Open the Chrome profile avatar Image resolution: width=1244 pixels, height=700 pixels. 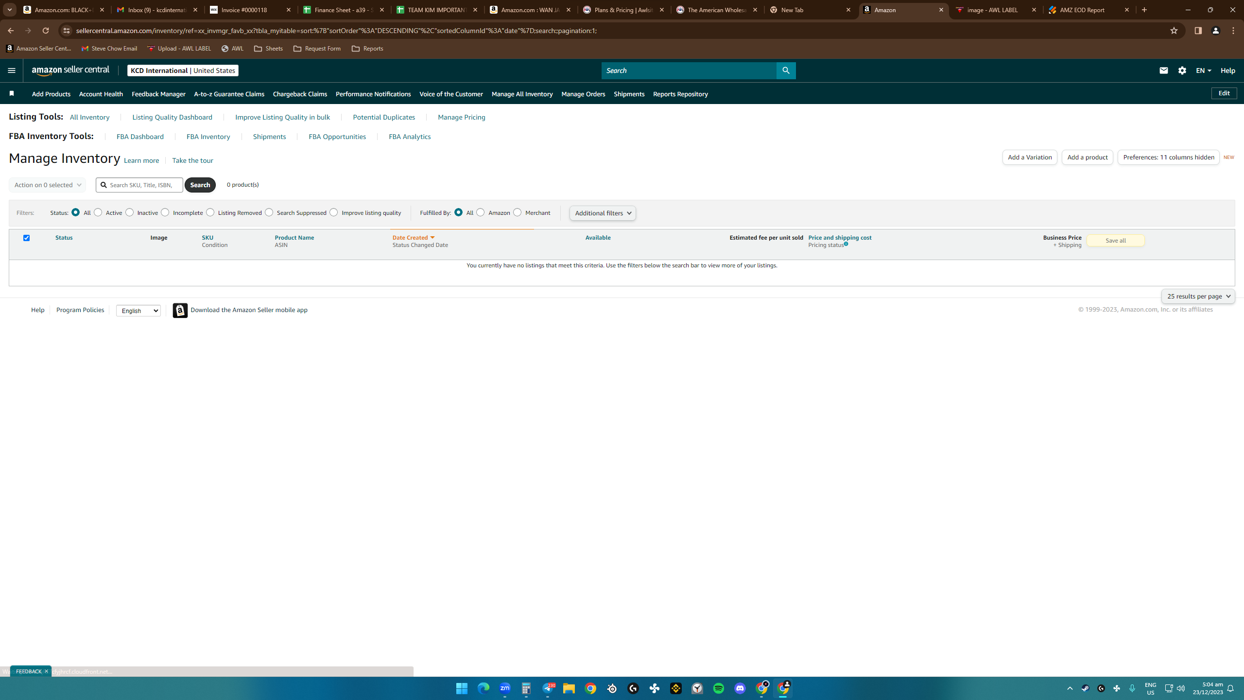coord(1216,31)
